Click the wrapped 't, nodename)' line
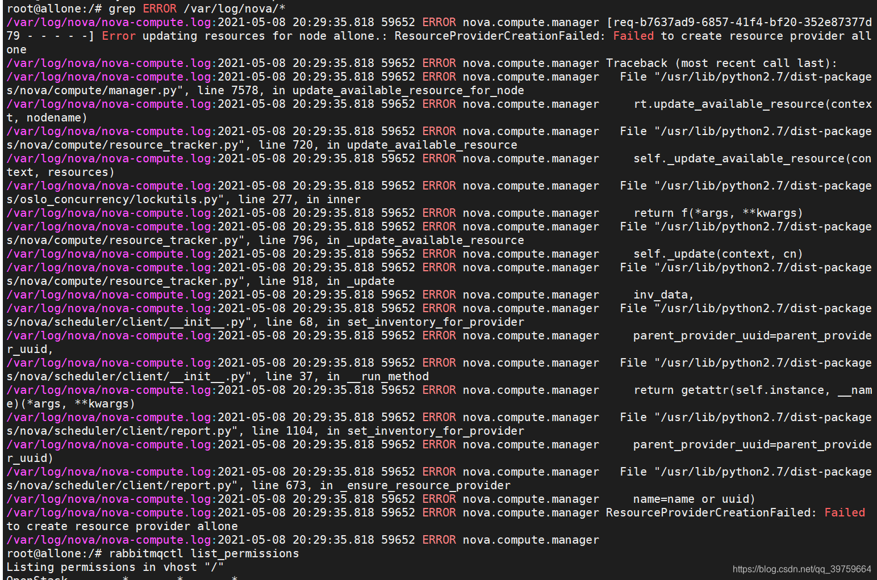The image size is (877, 580). [47, 117]
